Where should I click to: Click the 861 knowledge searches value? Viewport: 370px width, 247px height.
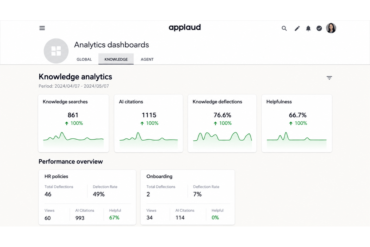tap(73, 115)
